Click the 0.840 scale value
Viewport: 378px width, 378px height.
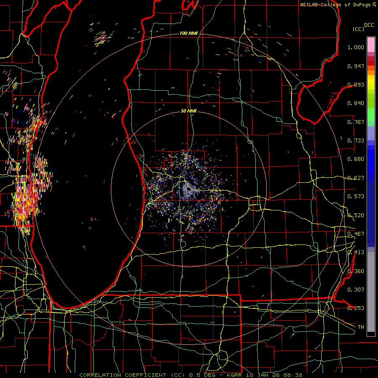coord(356,103)
